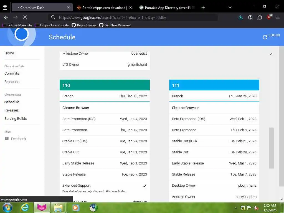Click 'harrysouders' Android Owner value
Image resolution: width=284 pixels, height=213 pixels.
(x=246, y=197)
